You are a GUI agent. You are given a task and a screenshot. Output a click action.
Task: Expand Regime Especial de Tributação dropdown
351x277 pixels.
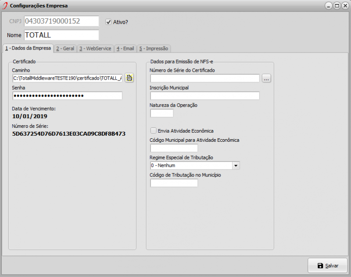coord(236,166)
